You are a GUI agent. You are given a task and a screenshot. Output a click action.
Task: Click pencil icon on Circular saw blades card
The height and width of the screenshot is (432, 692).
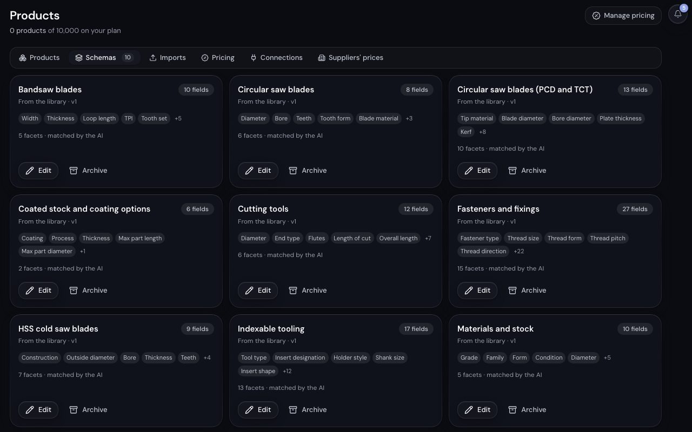pyautogui.click(x=250, y=171)
